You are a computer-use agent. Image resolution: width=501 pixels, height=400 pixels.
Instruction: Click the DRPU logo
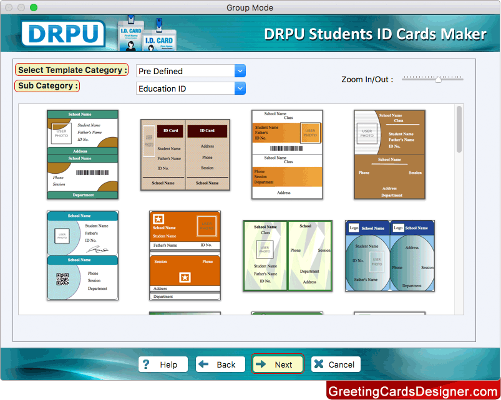click(x=63, y=33)
